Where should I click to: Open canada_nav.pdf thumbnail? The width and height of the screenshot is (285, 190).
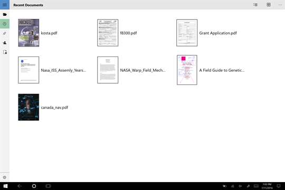(28, 107)
